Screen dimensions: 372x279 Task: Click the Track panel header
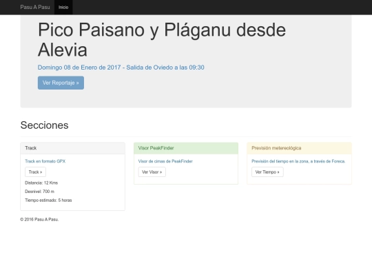pyautogui.click(x=72, y=148)
